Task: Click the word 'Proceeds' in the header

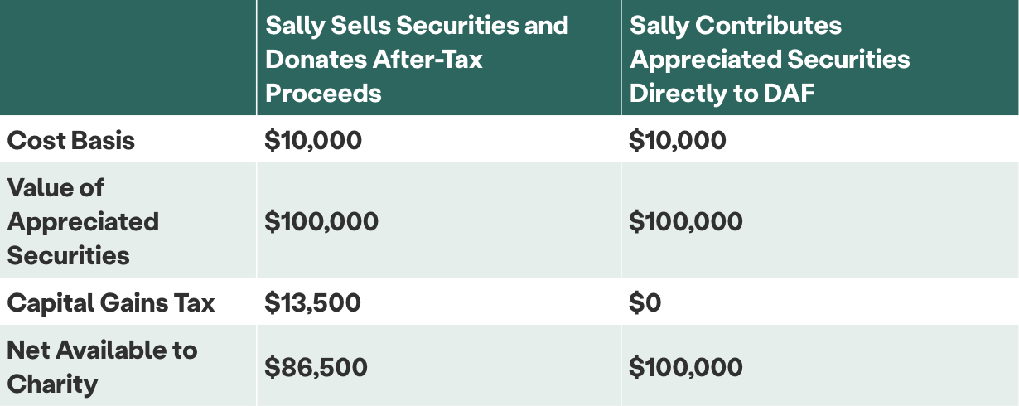Action: 323,93
